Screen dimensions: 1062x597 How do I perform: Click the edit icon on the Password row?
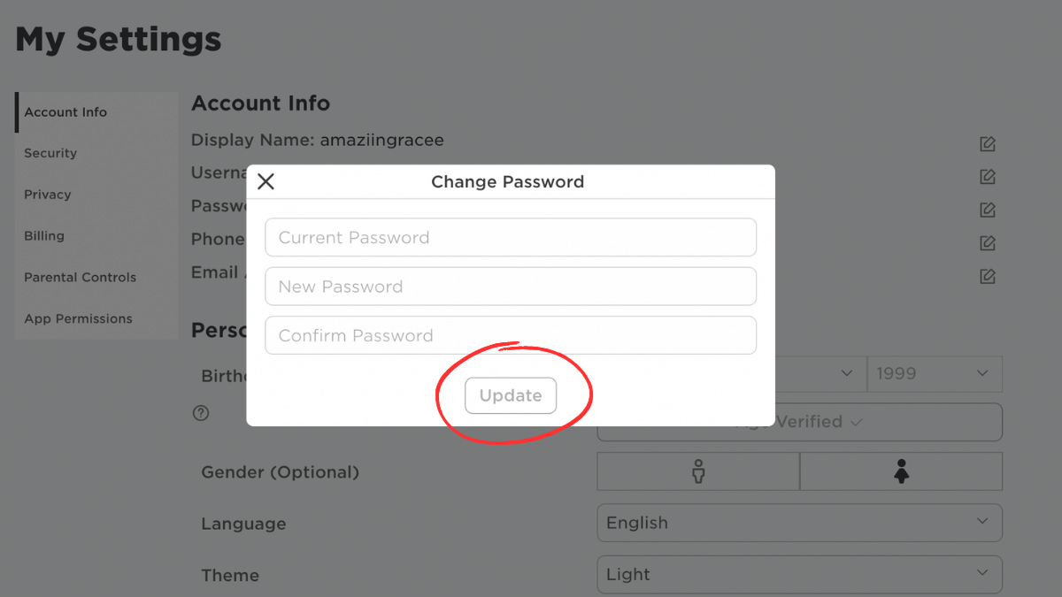tap(987, 210)
